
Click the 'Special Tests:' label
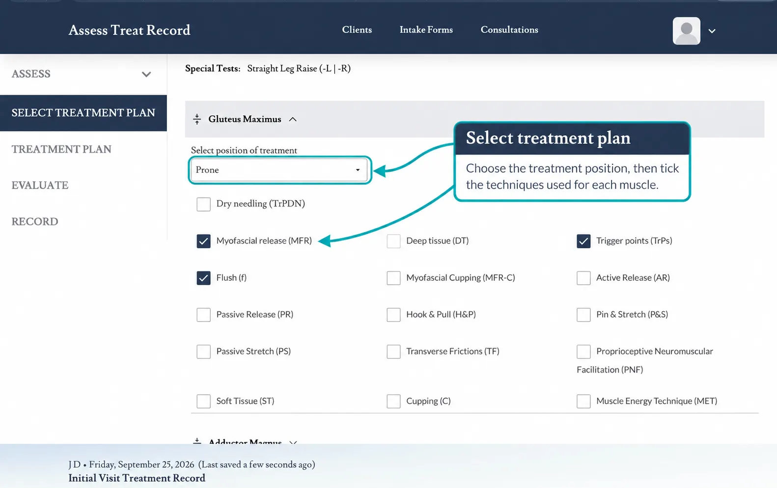(x=213, y=69)
